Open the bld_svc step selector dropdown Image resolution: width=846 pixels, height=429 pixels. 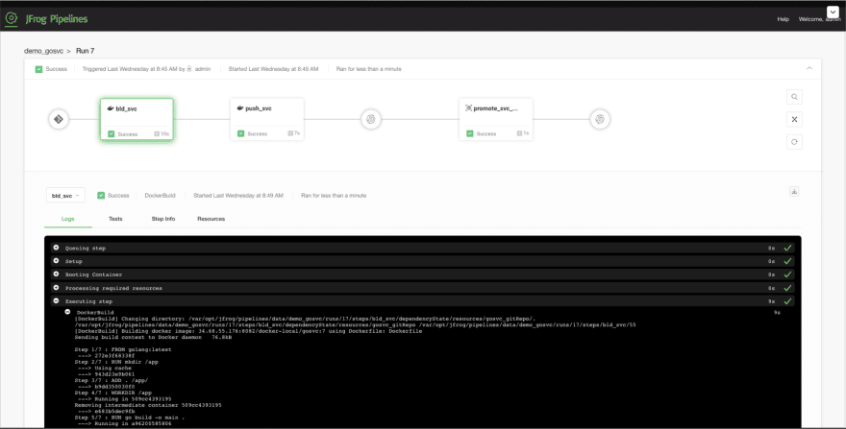[x=65, y=196]
